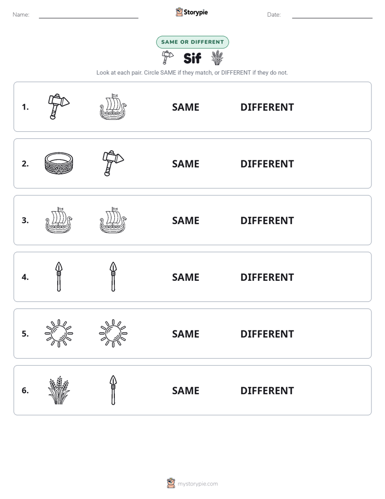This screenshot has height=499, width=385.
Task: Select SAME for row 3
Action: pos(185,220)
